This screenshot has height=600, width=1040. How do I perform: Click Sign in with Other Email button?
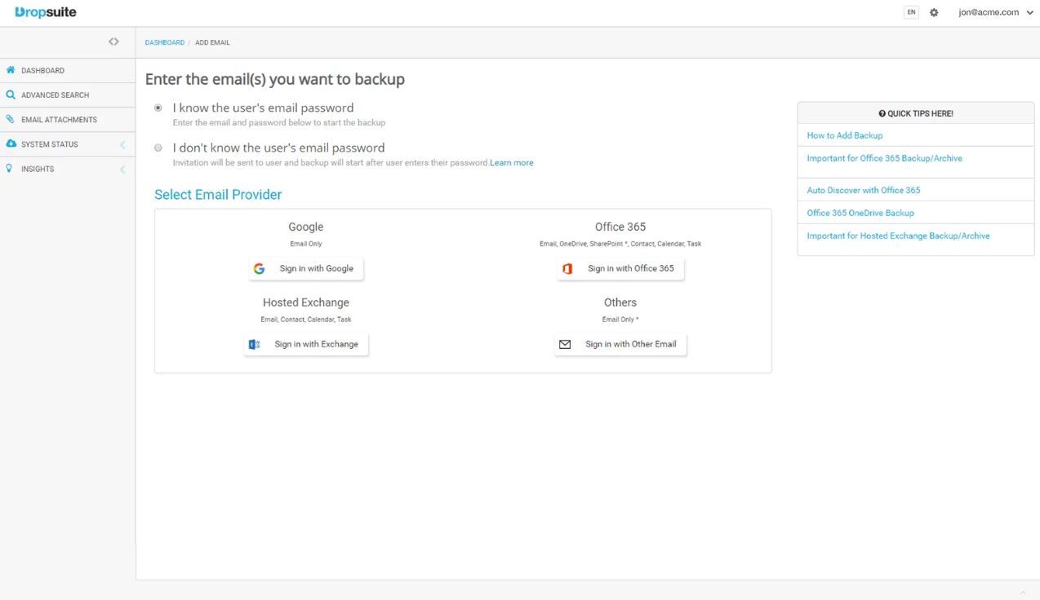click(620, 345)
